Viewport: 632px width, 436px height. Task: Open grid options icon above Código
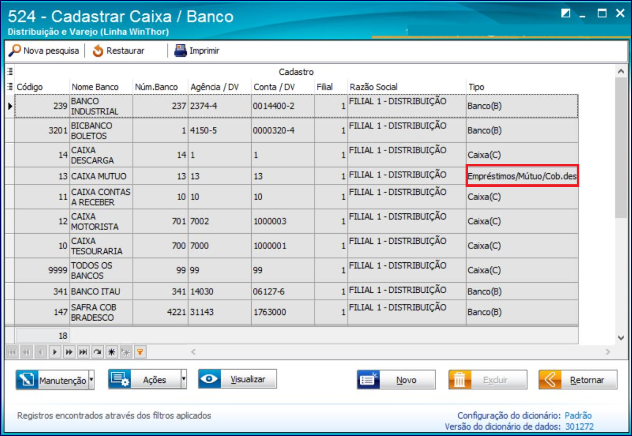[9, 72]
